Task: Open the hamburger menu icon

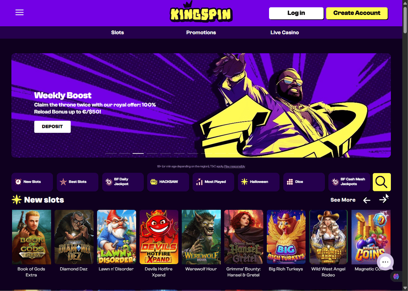Action: pyautogui.click(x=20, y=12)
